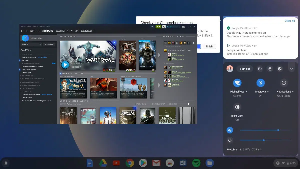Click the user avatar in quick settings
The image size is (300, 169).
pyautogui.click(x=230, y=69)
